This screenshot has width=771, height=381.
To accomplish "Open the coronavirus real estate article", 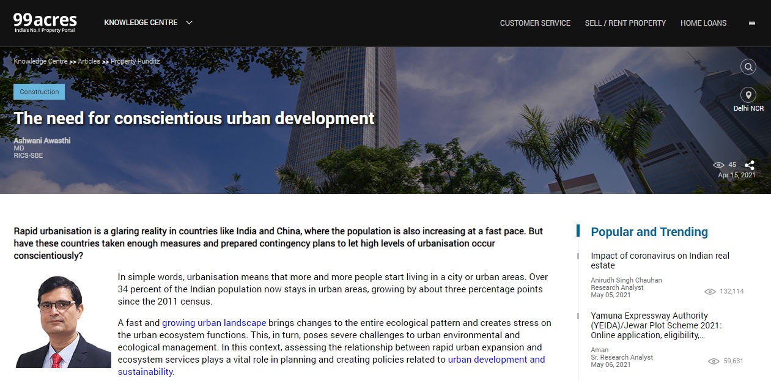I will [x=660, y=260].
